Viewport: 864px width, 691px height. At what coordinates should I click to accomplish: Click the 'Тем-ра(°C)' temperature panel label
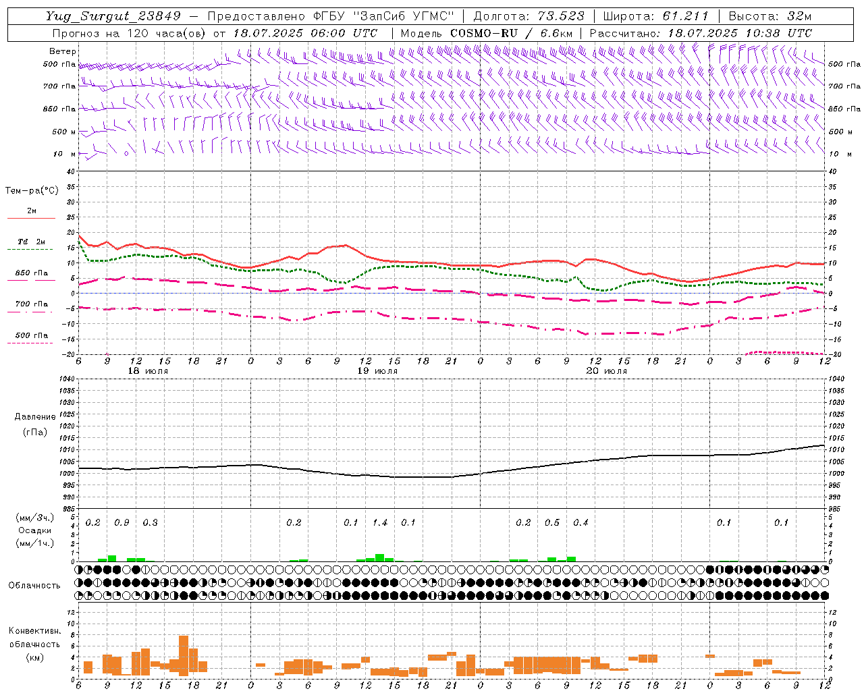click(32, 191)
